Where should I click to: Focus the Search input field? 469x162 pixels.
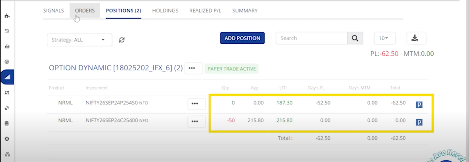pos(311,38)
